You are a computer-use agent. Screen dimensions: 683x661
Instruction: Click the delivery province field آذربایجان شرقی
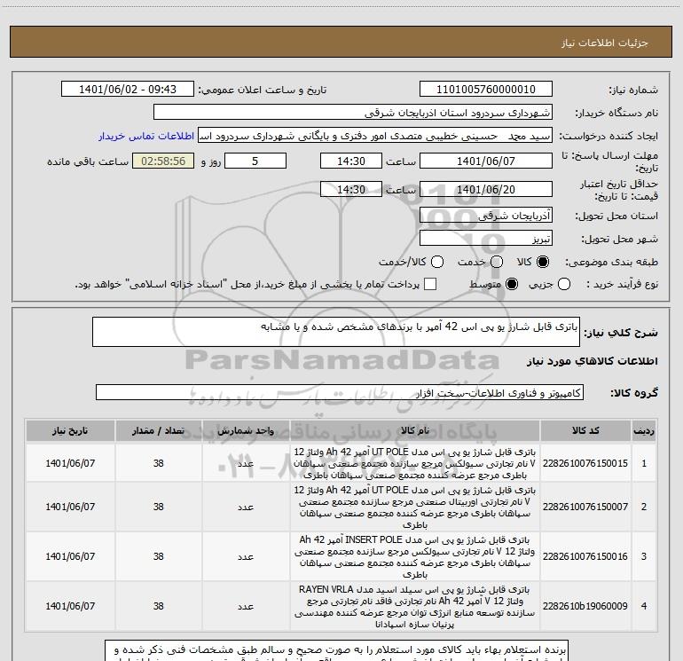tap(486, 216)
